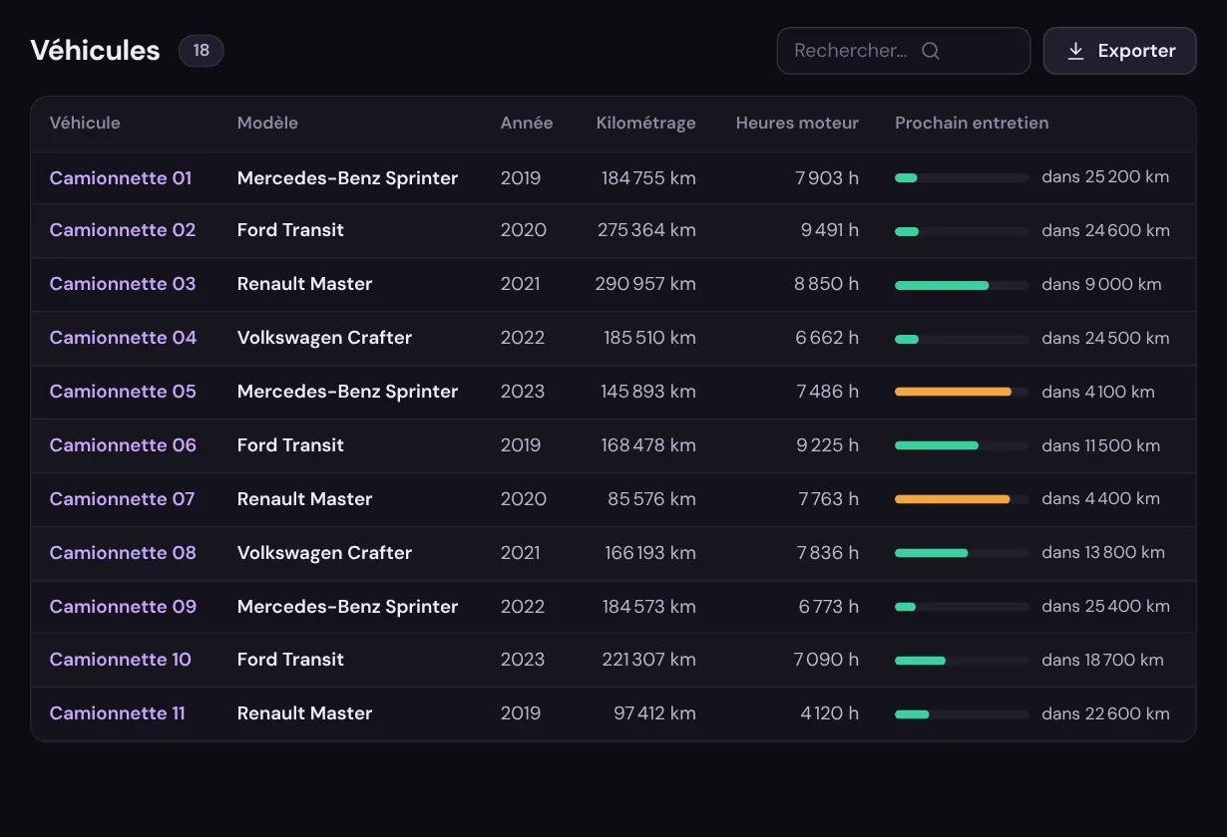
Task: Click the engine hours value 4 120 h
Action: pyautogui.click(x=830, y=713)
